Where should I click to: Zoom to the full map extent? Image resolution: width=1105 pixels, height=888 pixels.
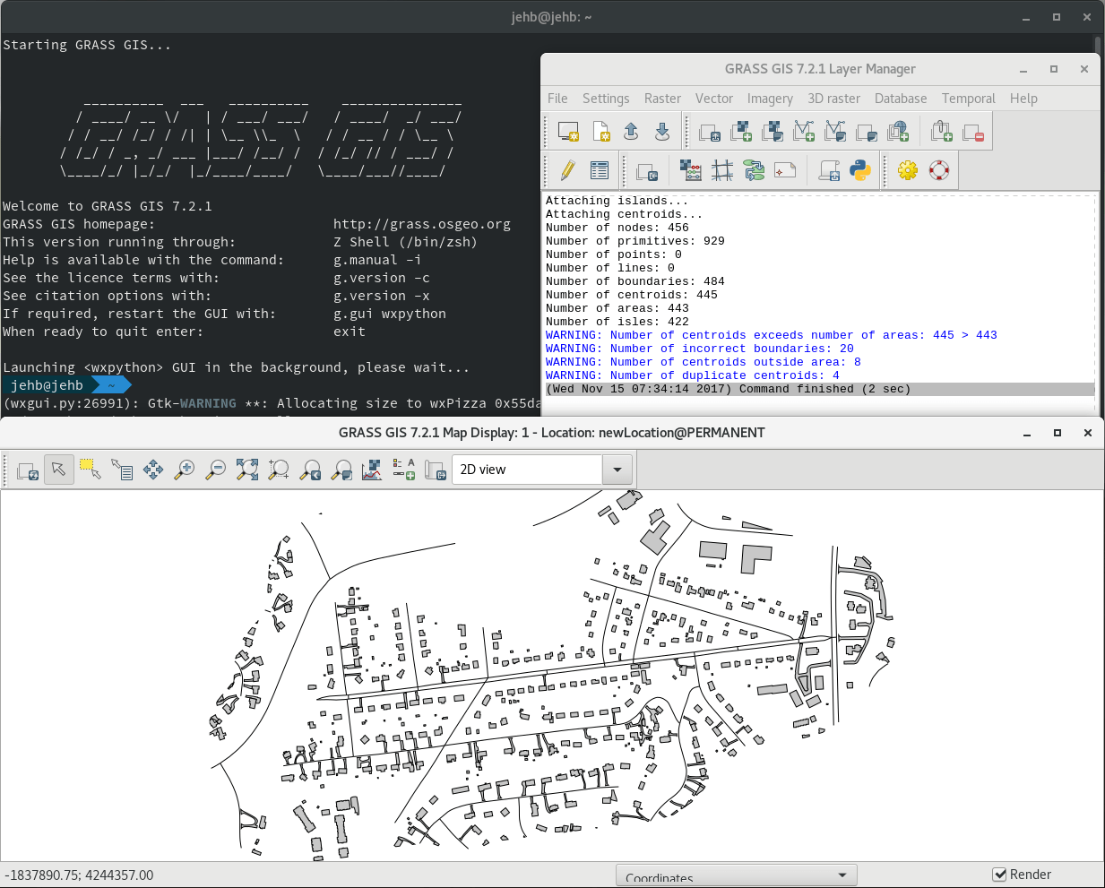click(246, 470)
